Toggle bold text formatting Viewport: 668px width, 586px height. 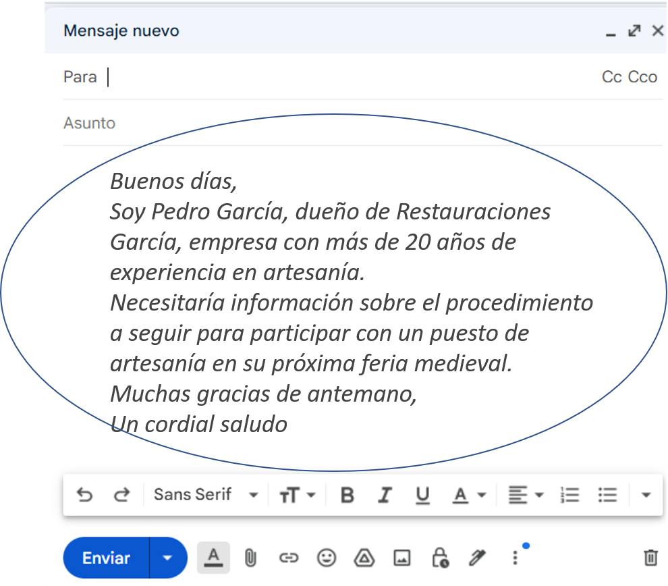coord(347,496)
